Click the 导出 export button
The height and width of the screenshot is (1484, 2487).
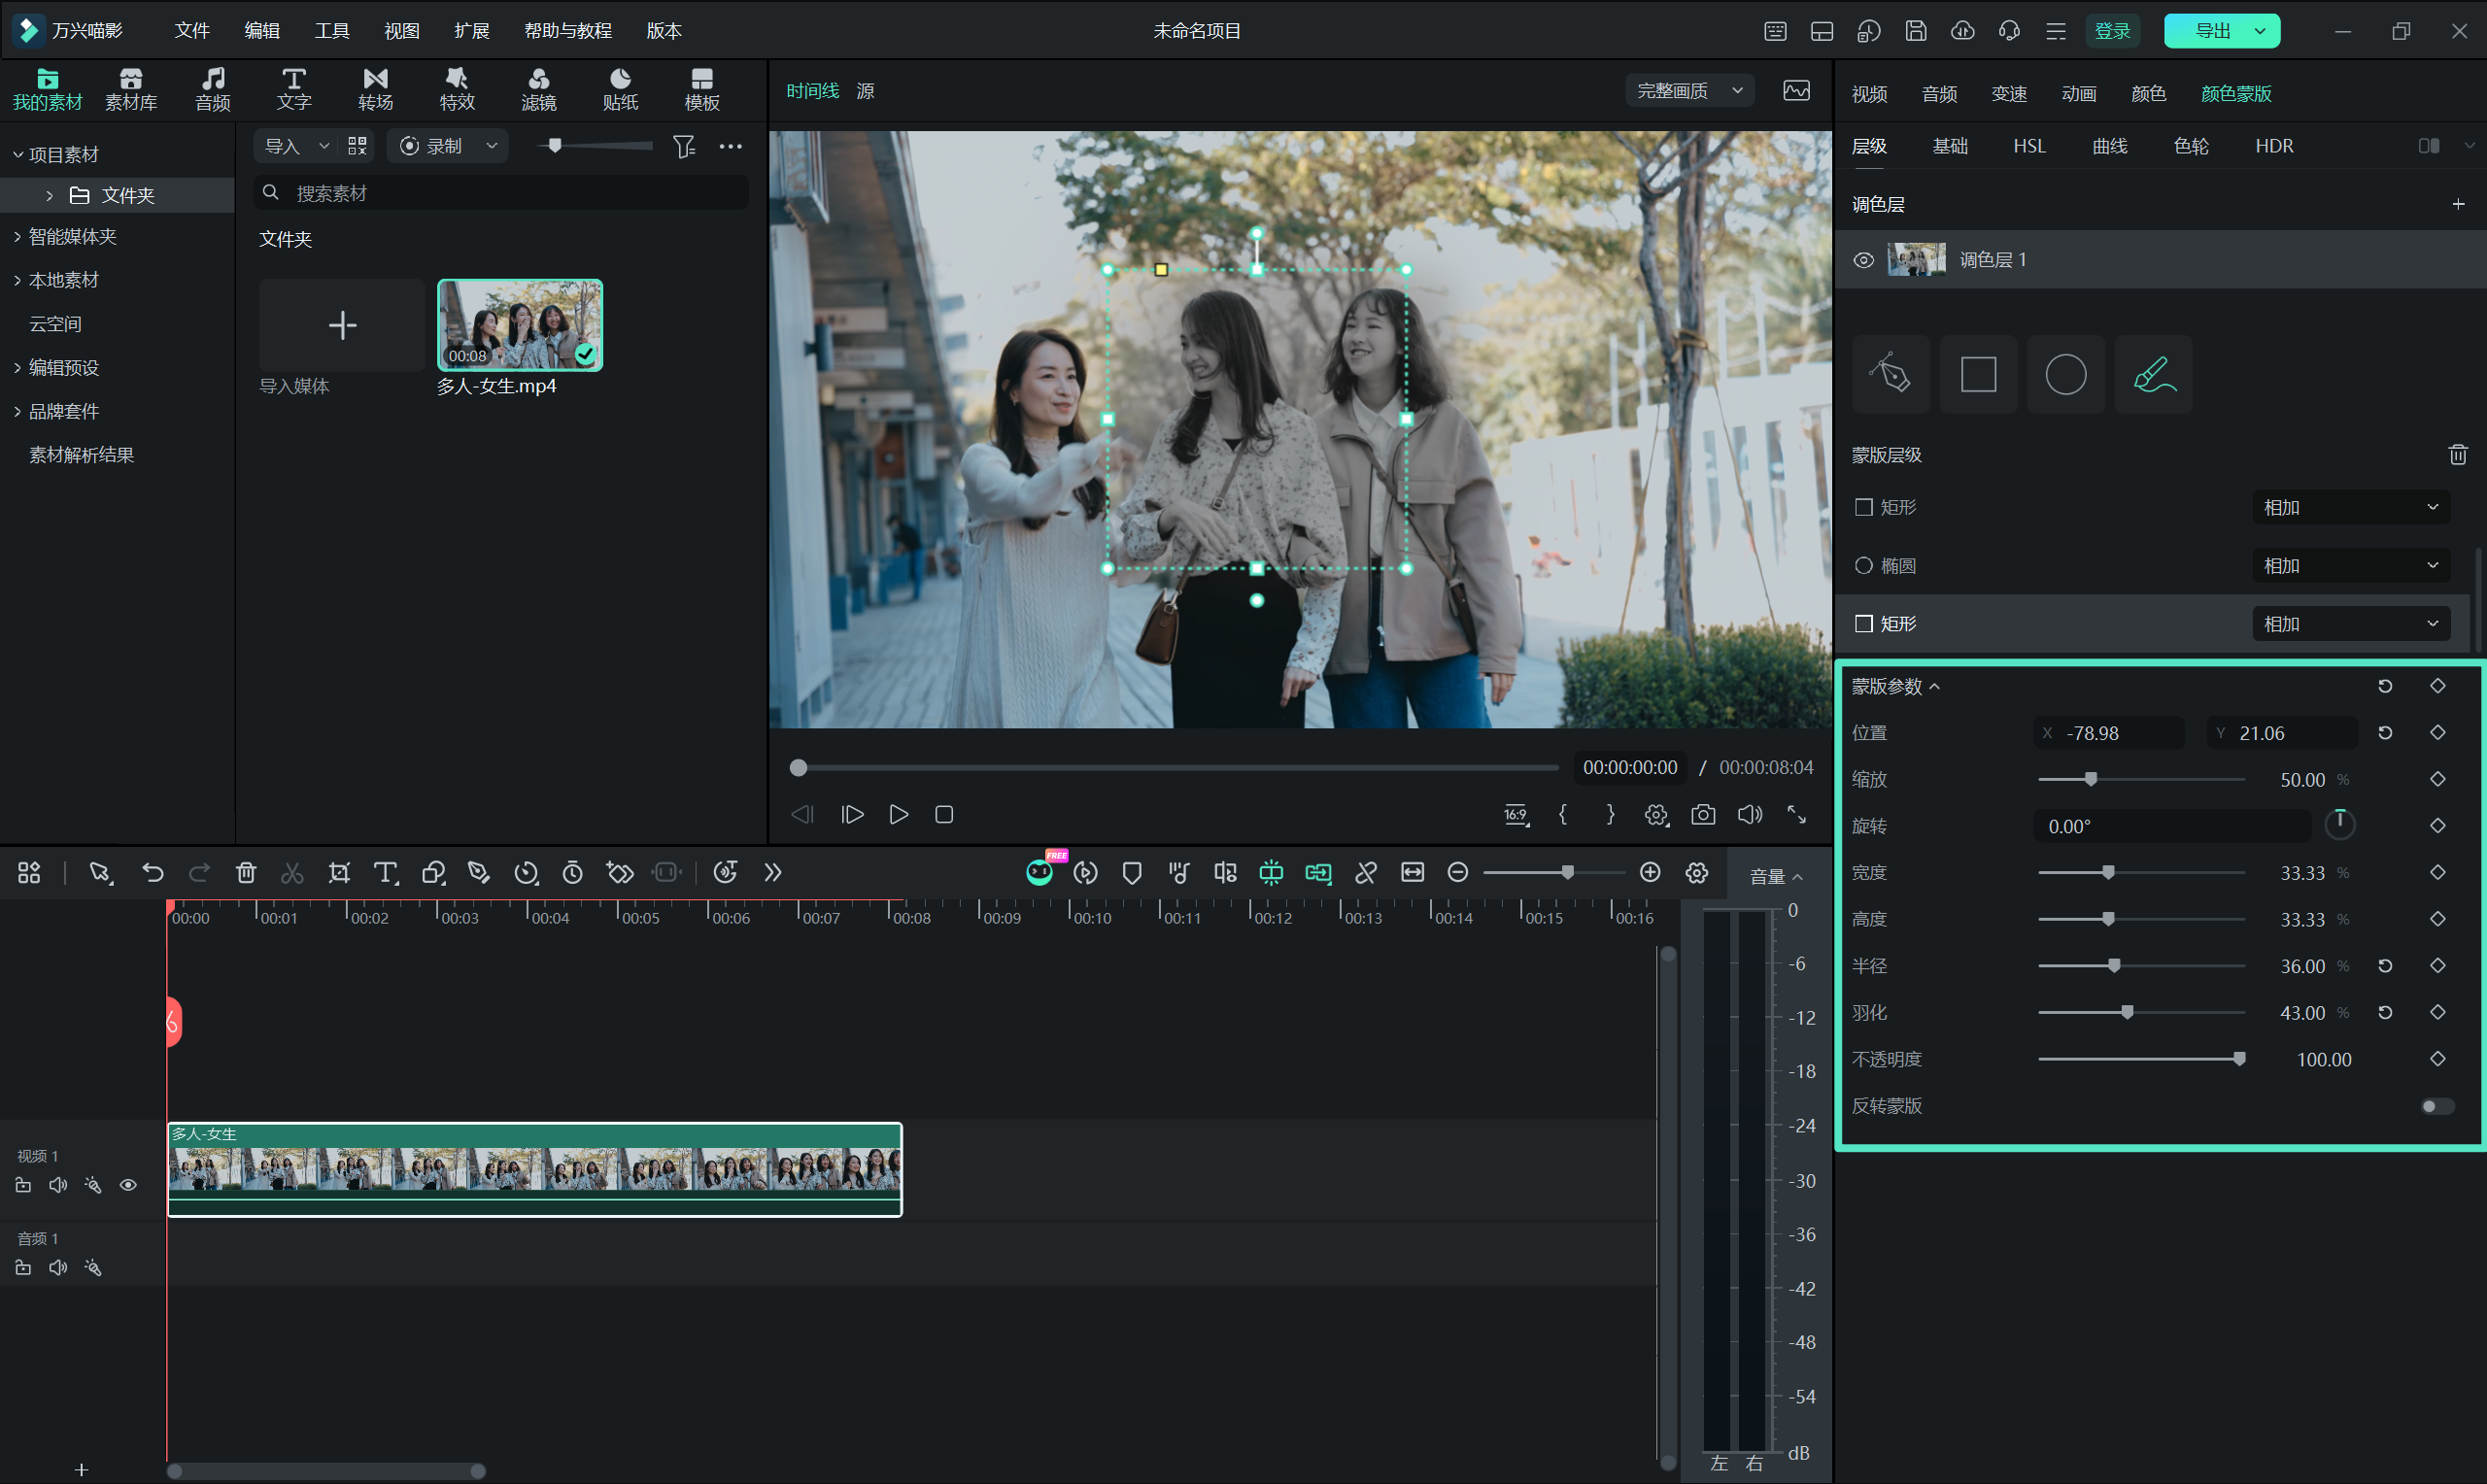point(2221,31)
